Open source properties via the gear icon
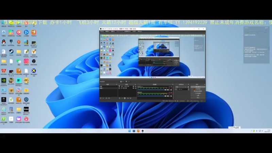Screen dimensions: 272x153 pos(125,98)
